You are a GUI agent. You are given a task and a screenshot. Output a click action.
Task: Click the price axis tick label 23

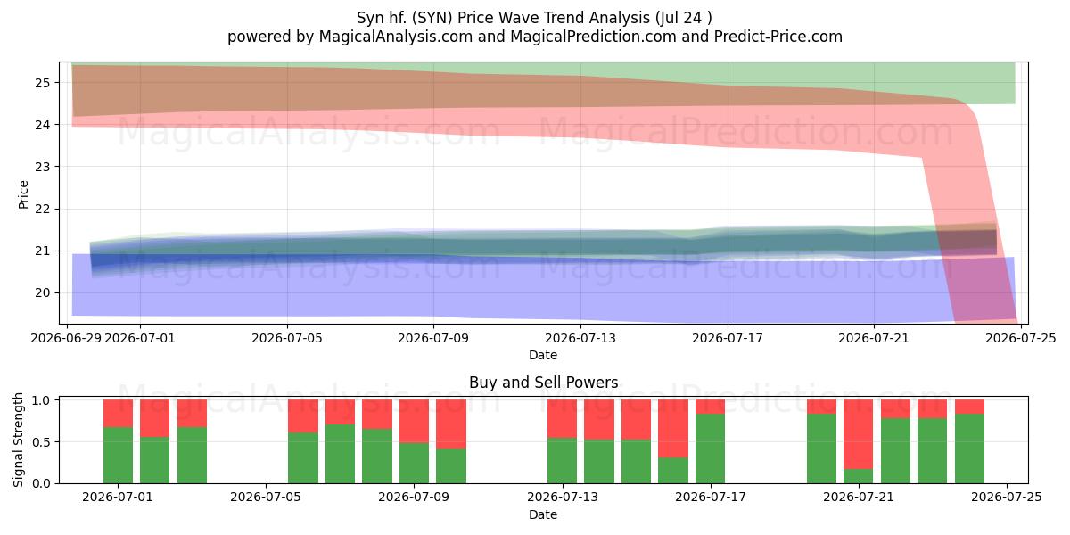(x=45, y=167)
